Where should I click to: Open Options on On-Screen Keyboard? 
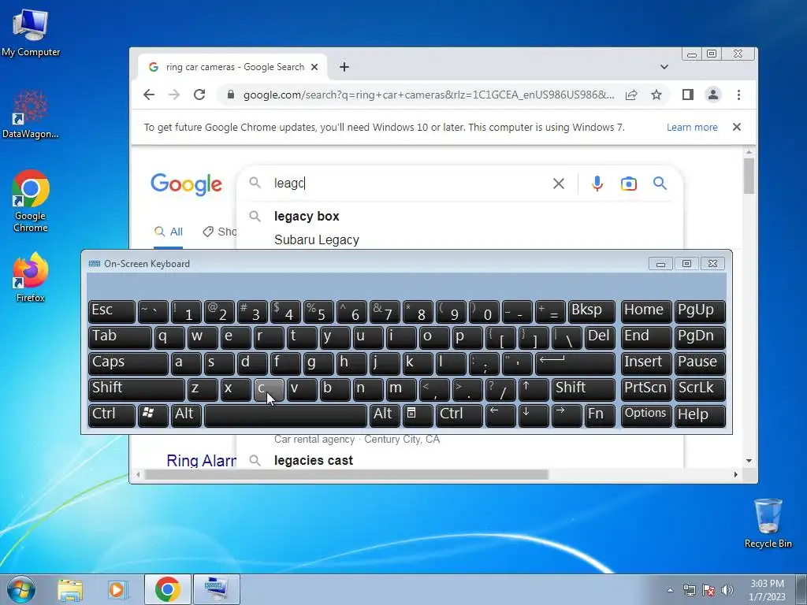pyautogui.click(x=646, y=414)
